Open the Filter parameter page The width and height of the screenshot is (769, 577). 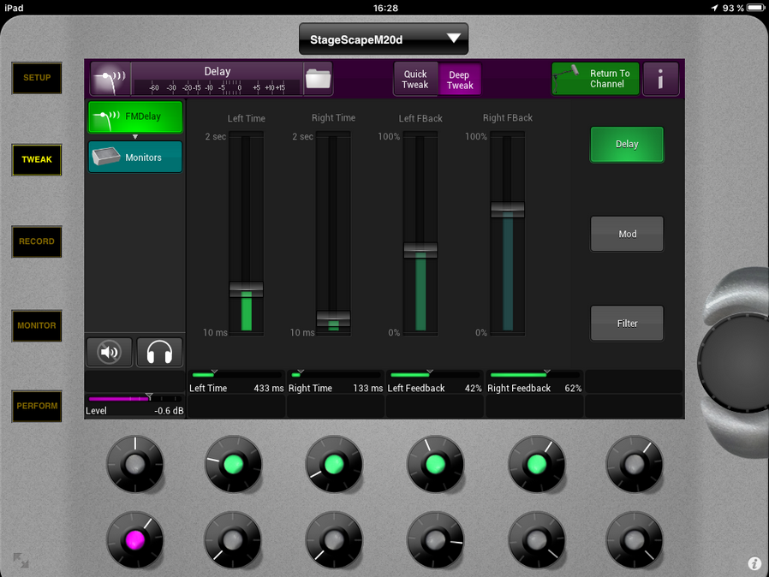coord(627,324)
